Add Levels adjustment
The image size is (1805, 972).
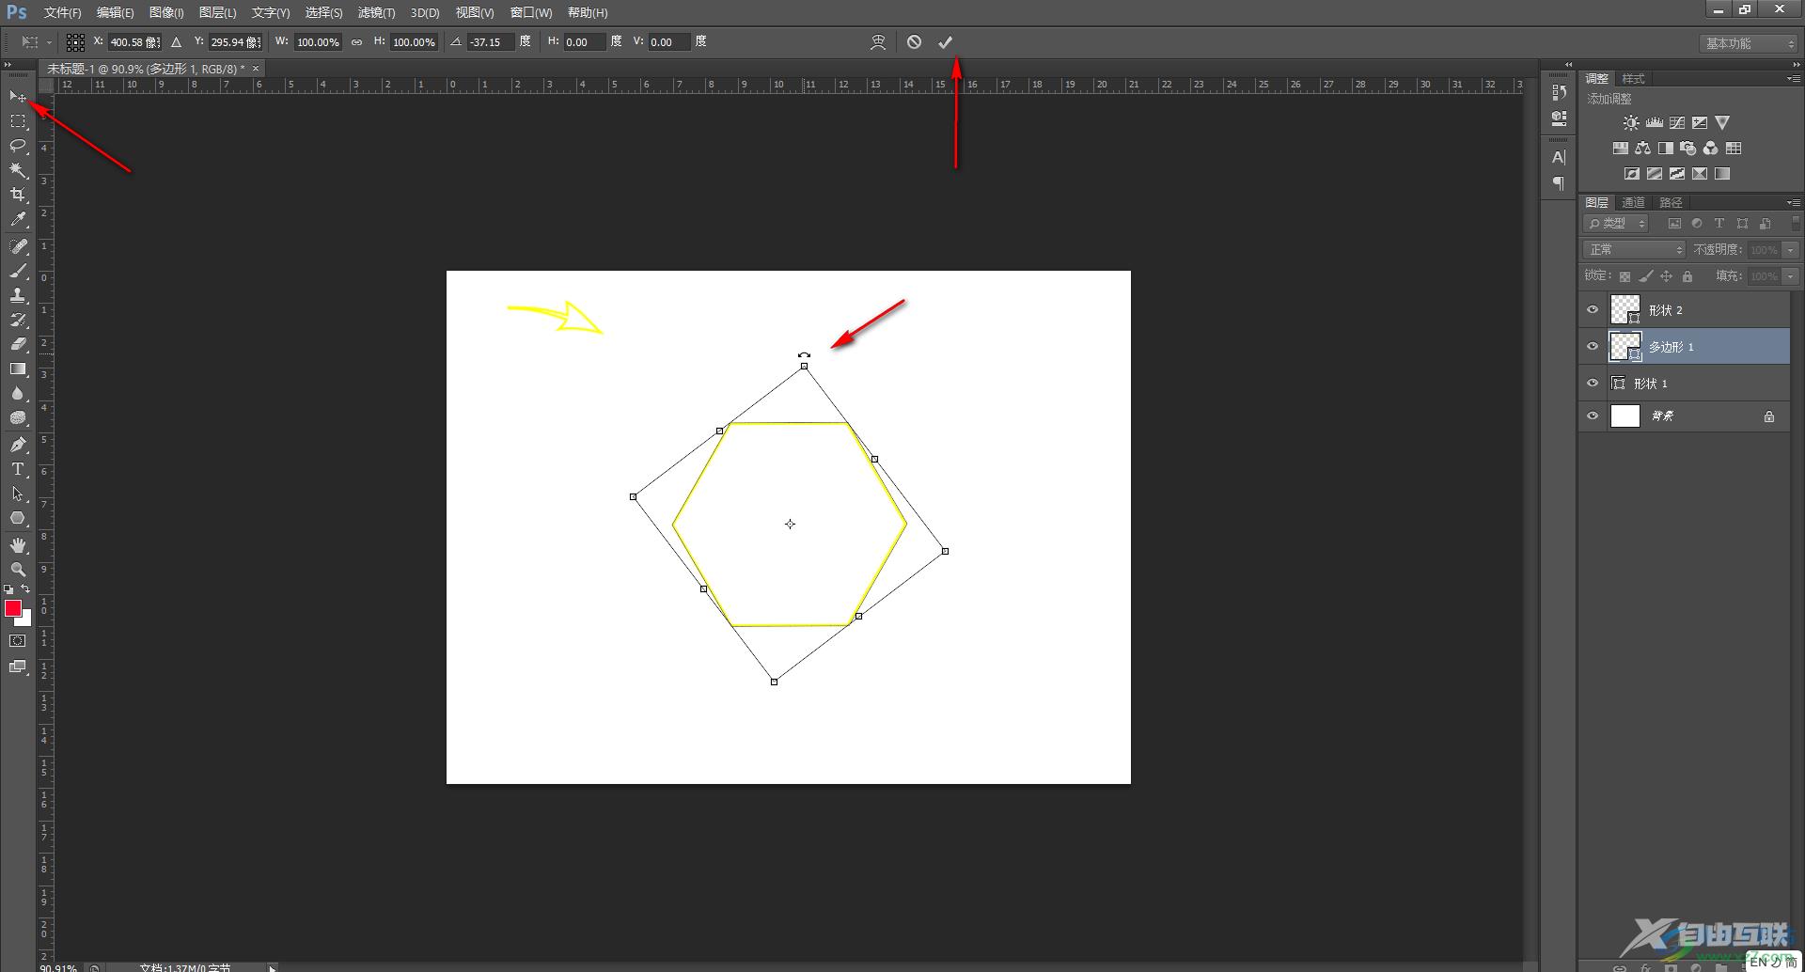click(1655, 123)
